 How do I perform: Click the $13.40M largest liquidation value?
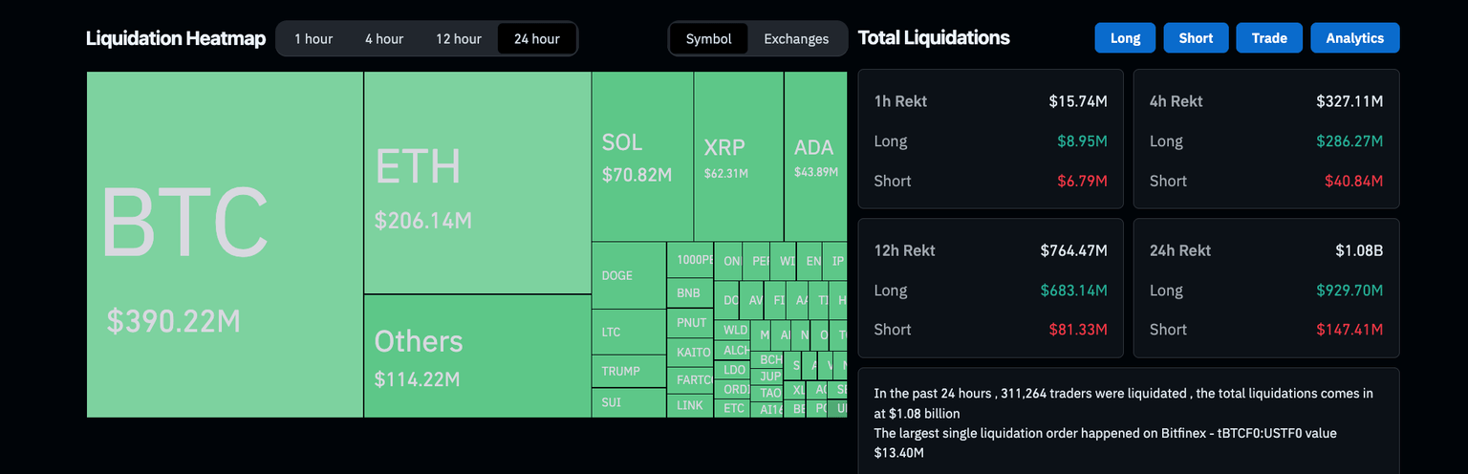click(898, 453)
